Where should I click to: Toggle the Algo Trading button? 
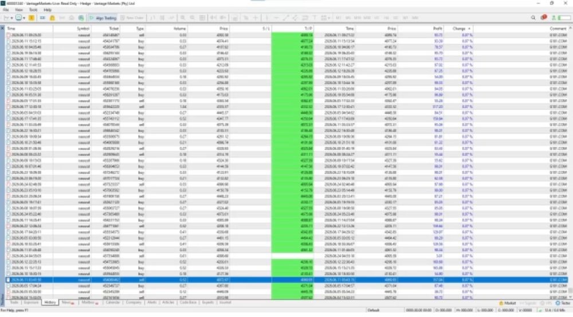pos(103,18)
